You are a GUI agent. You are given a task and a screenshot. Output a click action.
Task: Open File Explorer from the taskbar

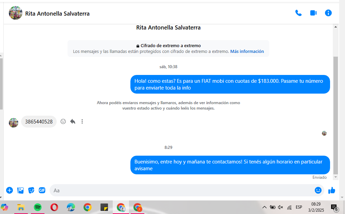point(21,207)
